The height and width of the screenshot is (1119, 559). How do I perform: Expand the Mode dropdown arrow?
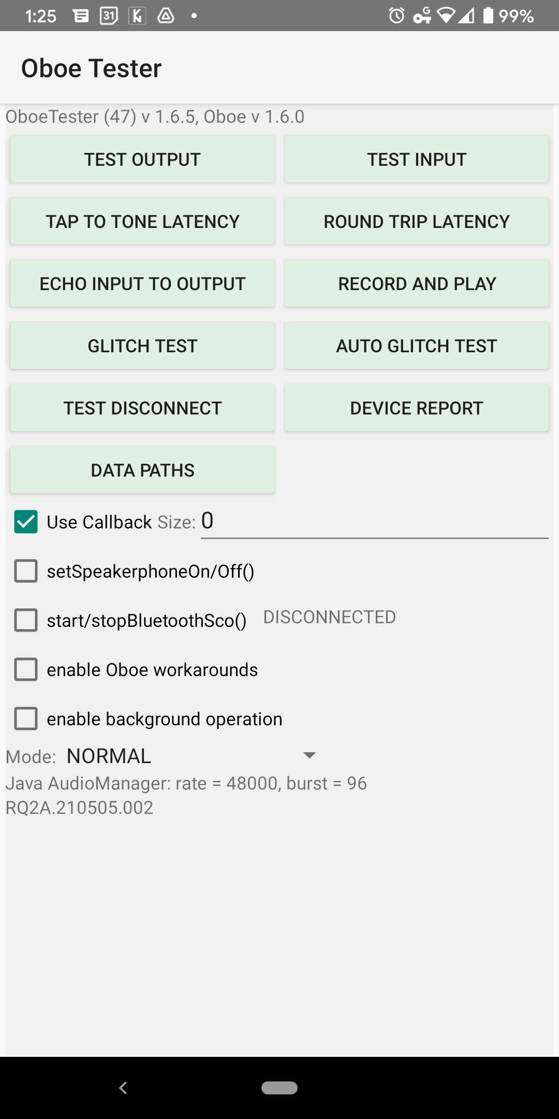pos(309,755)
